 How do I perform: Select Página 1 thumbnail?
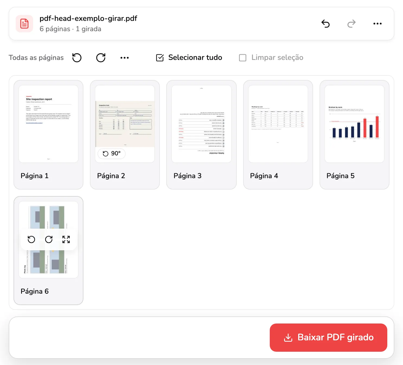point(48,124)
